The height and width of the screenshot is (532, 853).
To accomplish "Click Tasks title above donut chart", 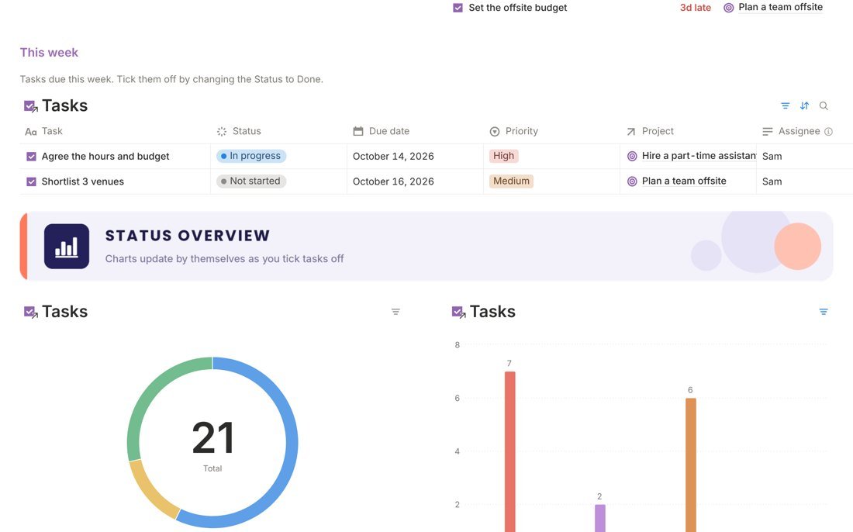I will [x=64, y=312].
